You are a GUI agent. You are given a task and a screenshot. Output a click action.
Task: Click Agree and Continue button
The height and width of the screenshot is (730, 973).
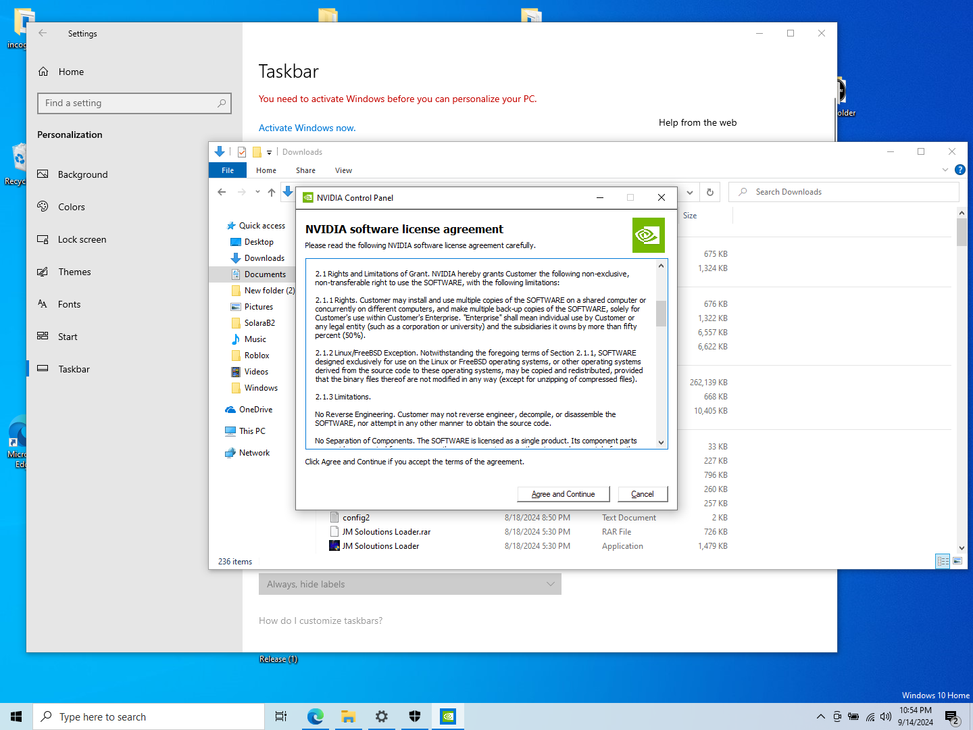point(564,494)
